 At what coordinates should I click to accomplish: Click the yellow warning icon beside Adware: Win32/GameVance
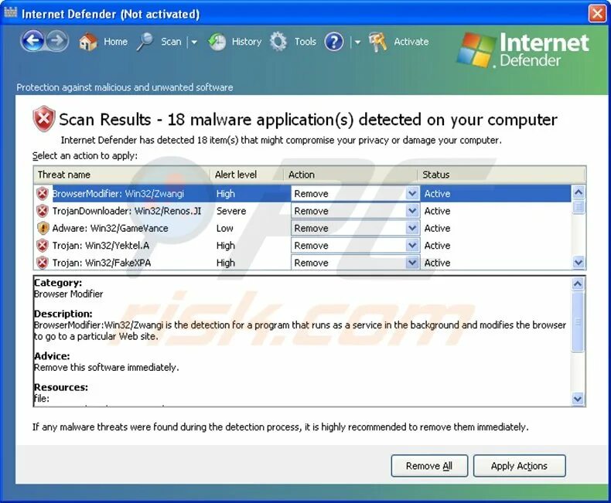tap(43, 228)
